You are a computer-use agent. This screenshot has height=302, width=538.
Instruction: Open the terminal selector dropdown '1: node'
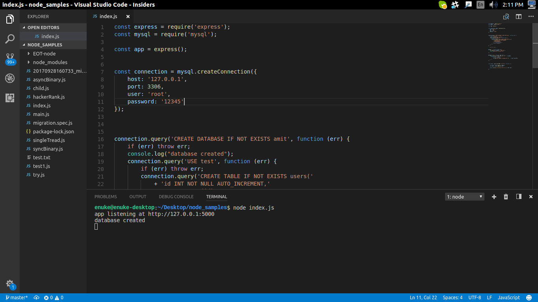tap(465, 197)
